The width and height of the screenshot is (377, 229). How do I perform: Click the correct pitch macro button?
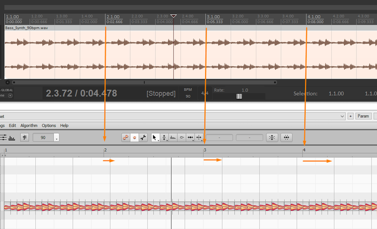click(x=272, y=137)
